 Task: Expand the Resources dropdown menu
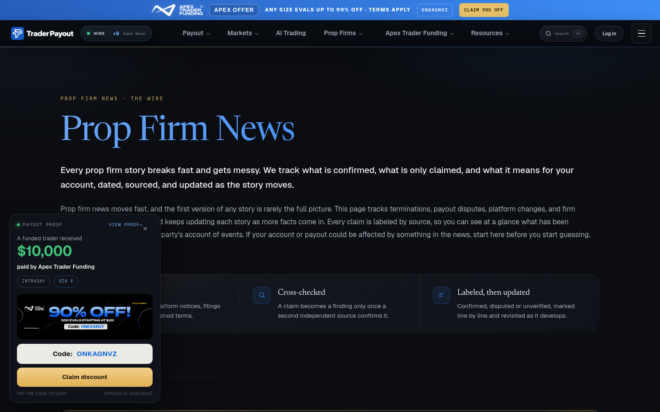click(x=490, y=33)
